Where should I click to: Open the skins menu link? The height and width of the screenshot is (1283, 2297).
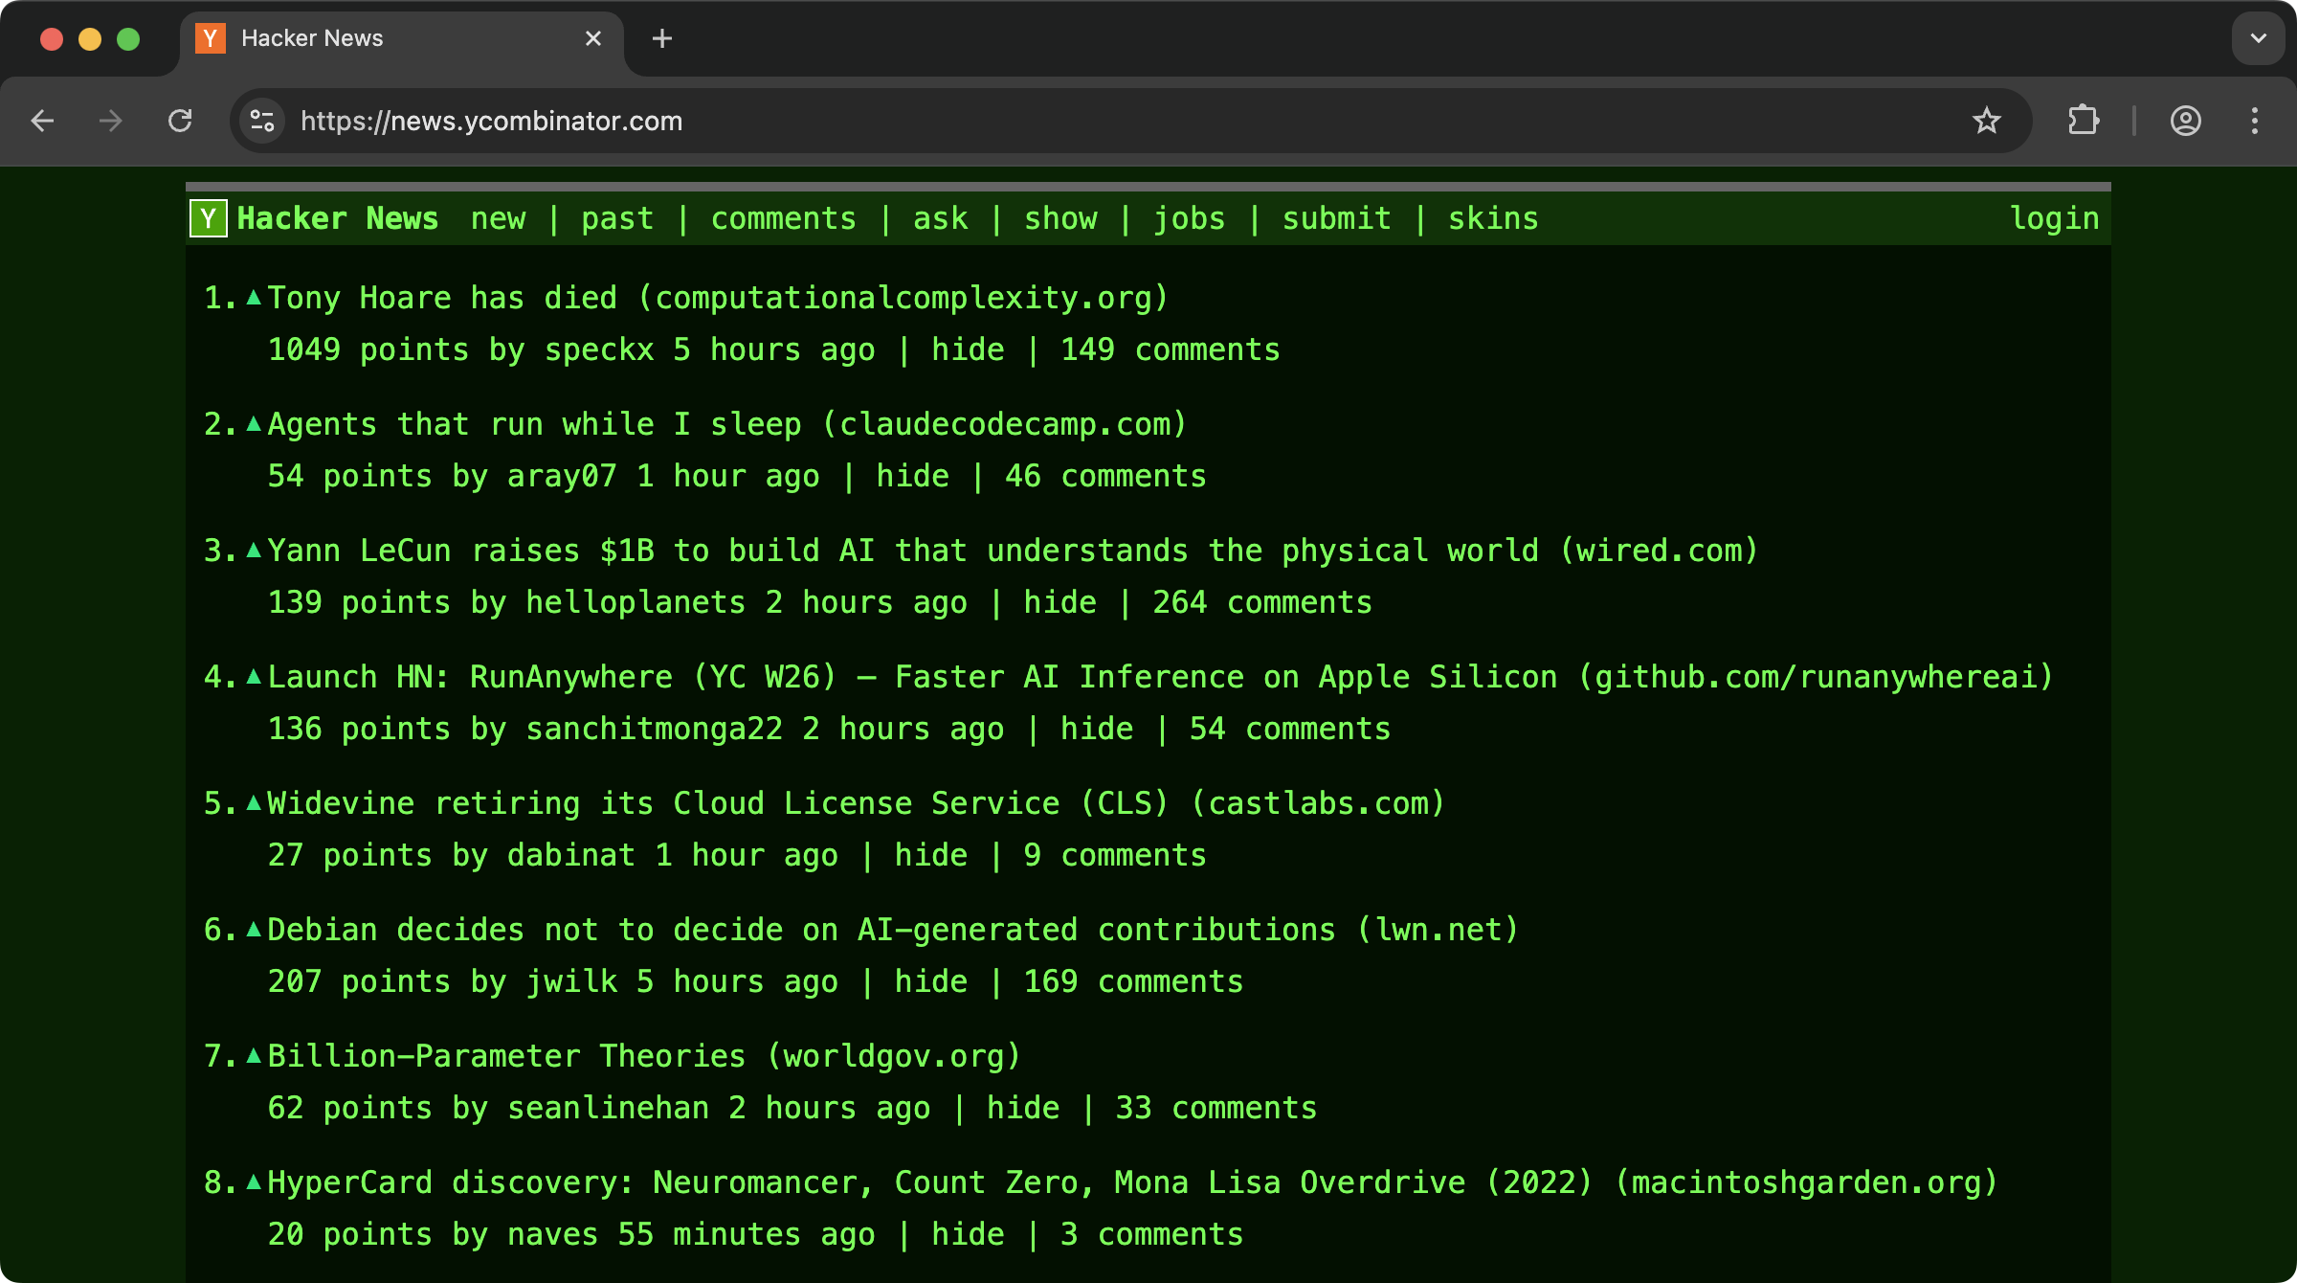[x=1492, y=218]
